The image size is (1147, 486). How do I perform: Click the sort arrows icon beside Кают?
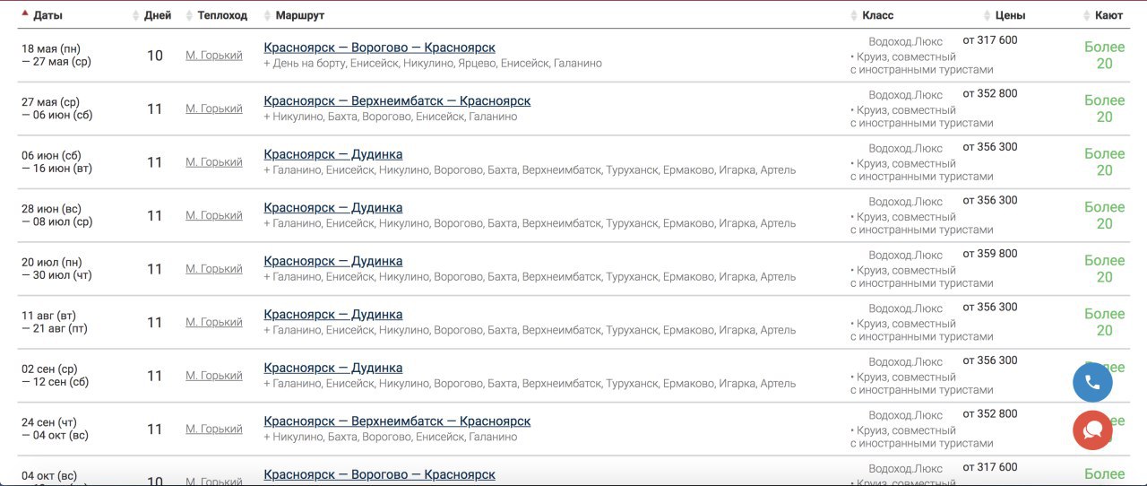click(x=1087, y=15)
